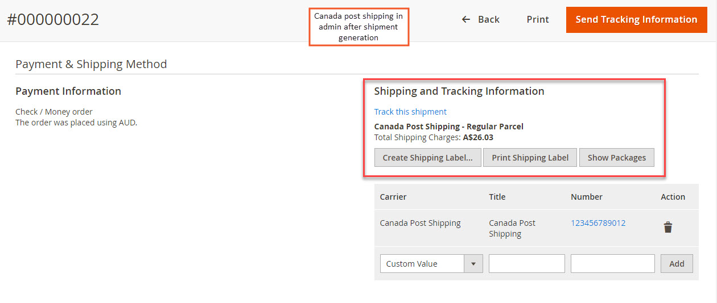Show Packages for this shipment
The image size is (717, 303).
pyautogui.click(x=617, y=158)
